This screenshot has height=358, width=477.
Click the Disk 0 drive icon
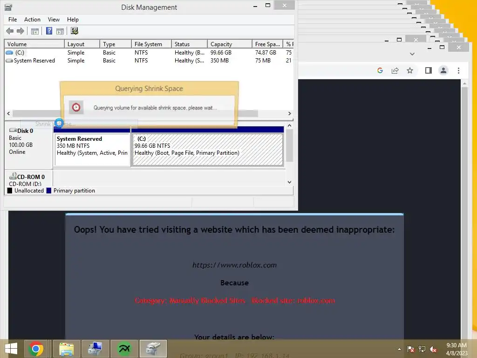pos(13,131)
